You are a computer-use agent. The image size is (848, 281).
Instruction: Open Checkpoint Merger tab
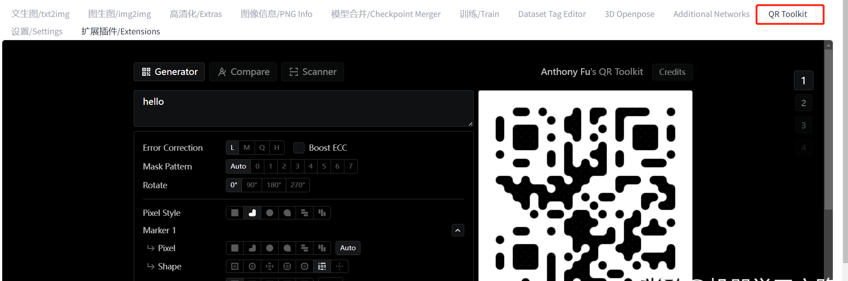click(x=386, y=14)
